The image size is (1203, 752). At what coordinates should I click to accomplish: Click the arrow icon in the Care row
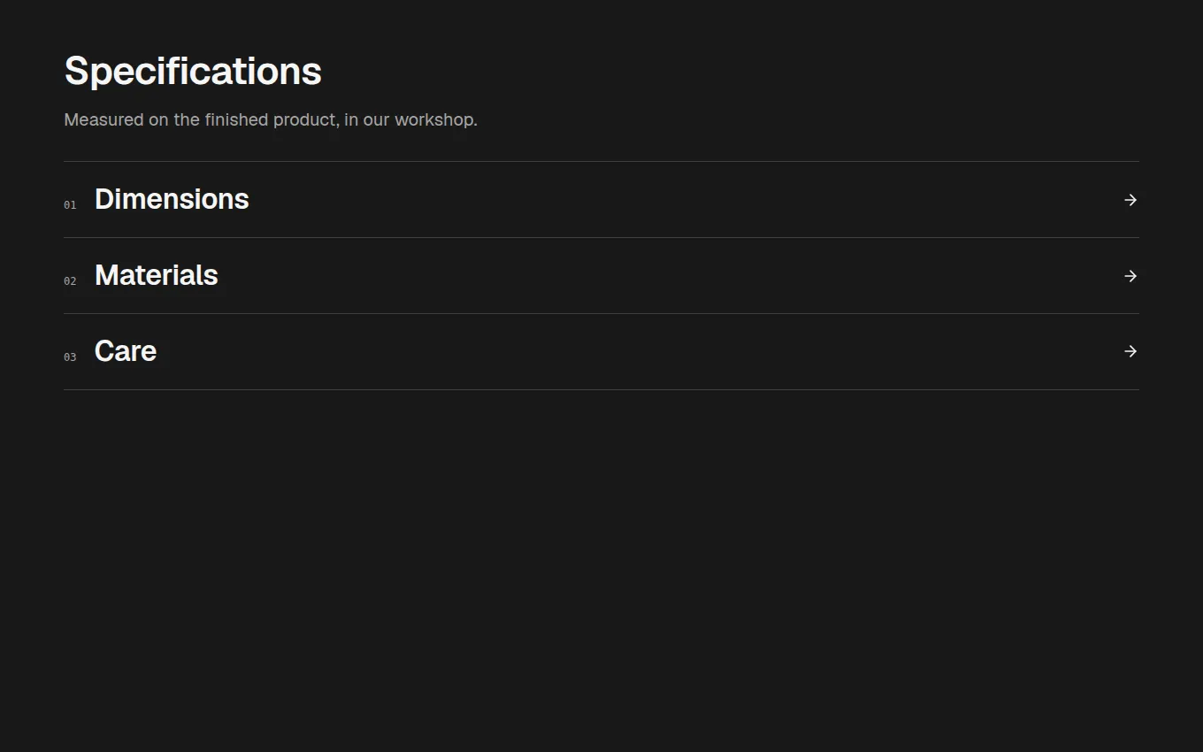coord(1130,351)
